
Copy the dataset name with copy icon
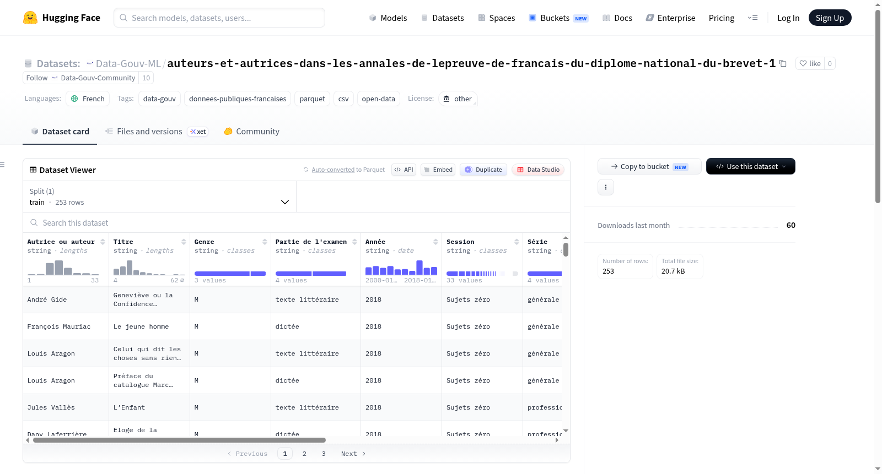783,63
